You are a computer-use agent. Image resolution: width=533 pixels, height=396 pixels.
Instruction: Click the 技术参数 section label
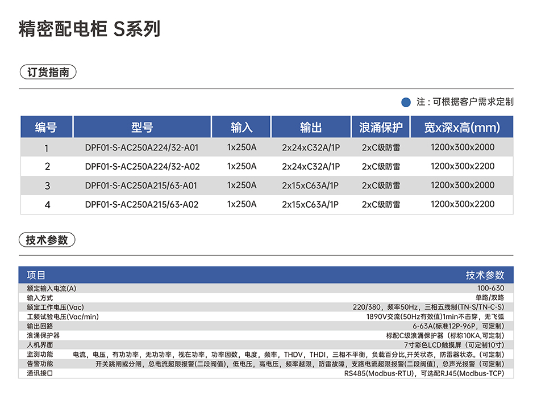point(47,240)
